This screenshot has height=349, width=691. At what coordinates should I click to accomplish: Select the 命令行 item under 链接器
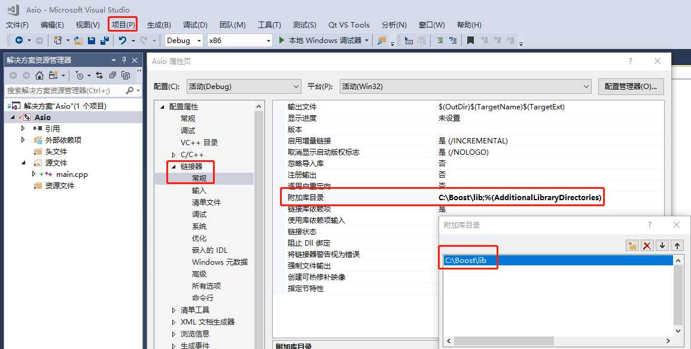(x=203, y=298)
